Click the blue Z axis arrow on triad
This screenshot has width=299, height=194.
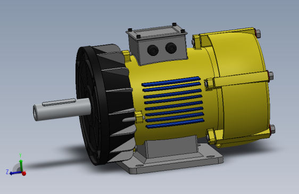click(15, 173)
